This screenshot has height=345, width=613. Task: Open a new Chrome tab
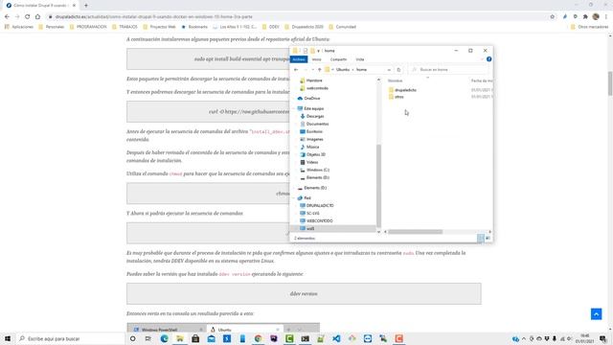[85, 6]
